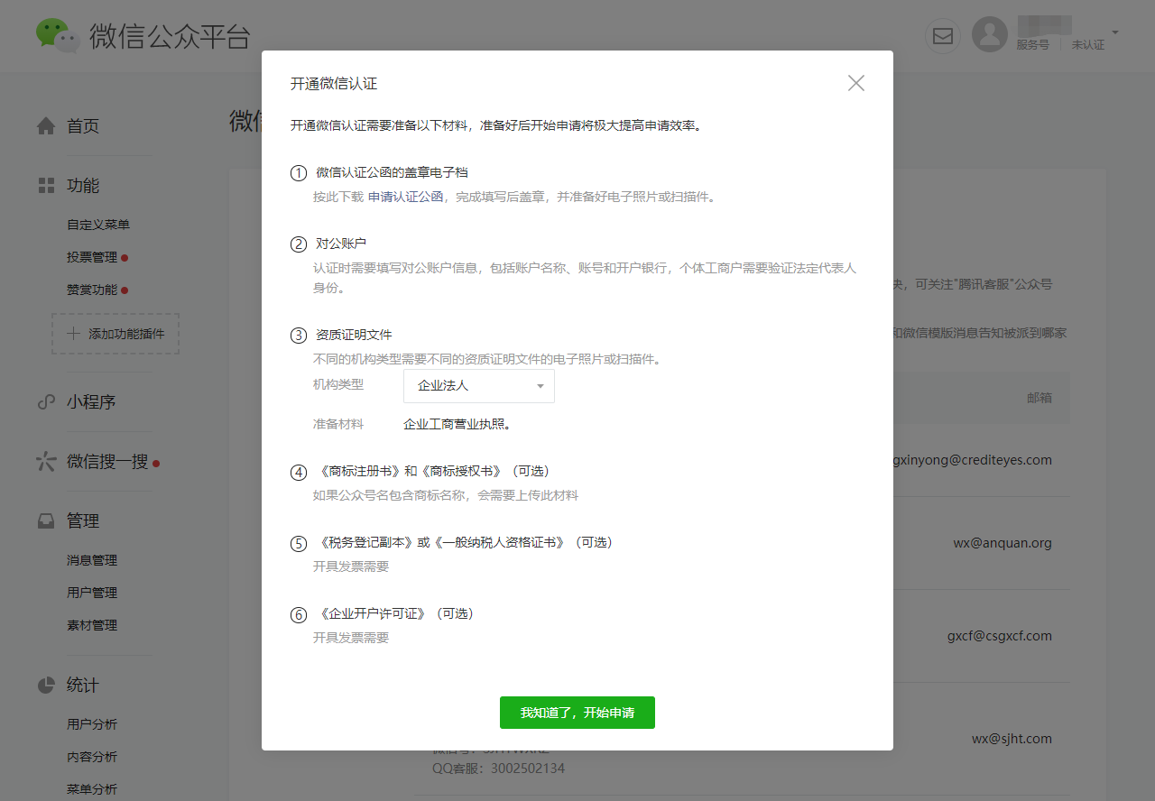Click the 我知道了，开始申请 button
1155x801 pixels.
coord(577,713)
